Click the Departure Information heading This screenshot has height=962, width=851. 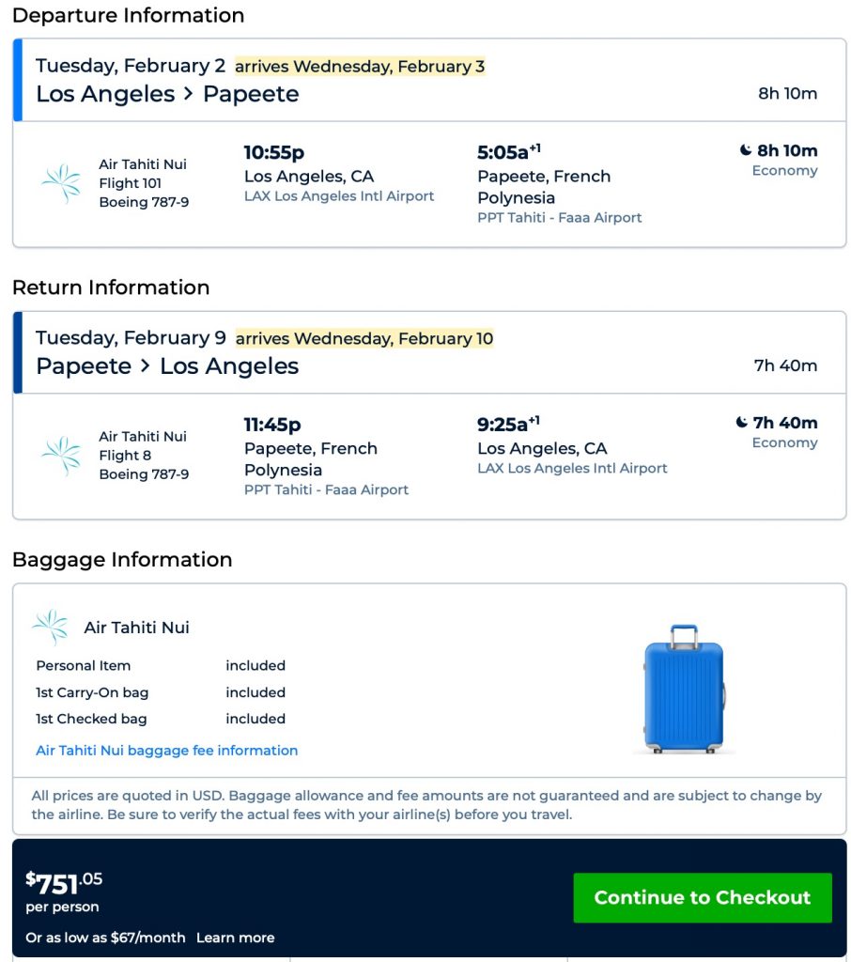(x=128, y=15)
